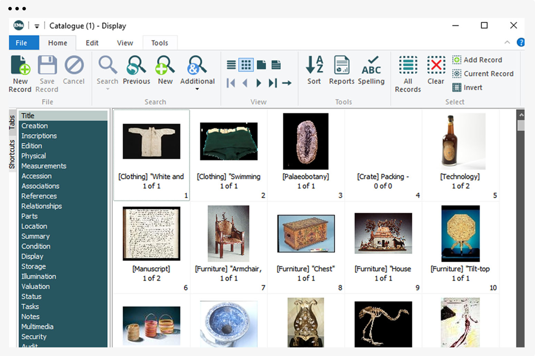Open the quick access toolbar dropdown

click(37, 26)
